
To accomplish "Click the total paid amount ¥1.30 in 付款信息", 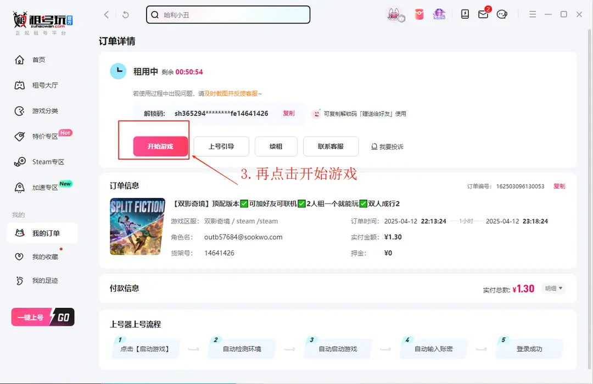I will pyautogui.click(x=523, y=289).
